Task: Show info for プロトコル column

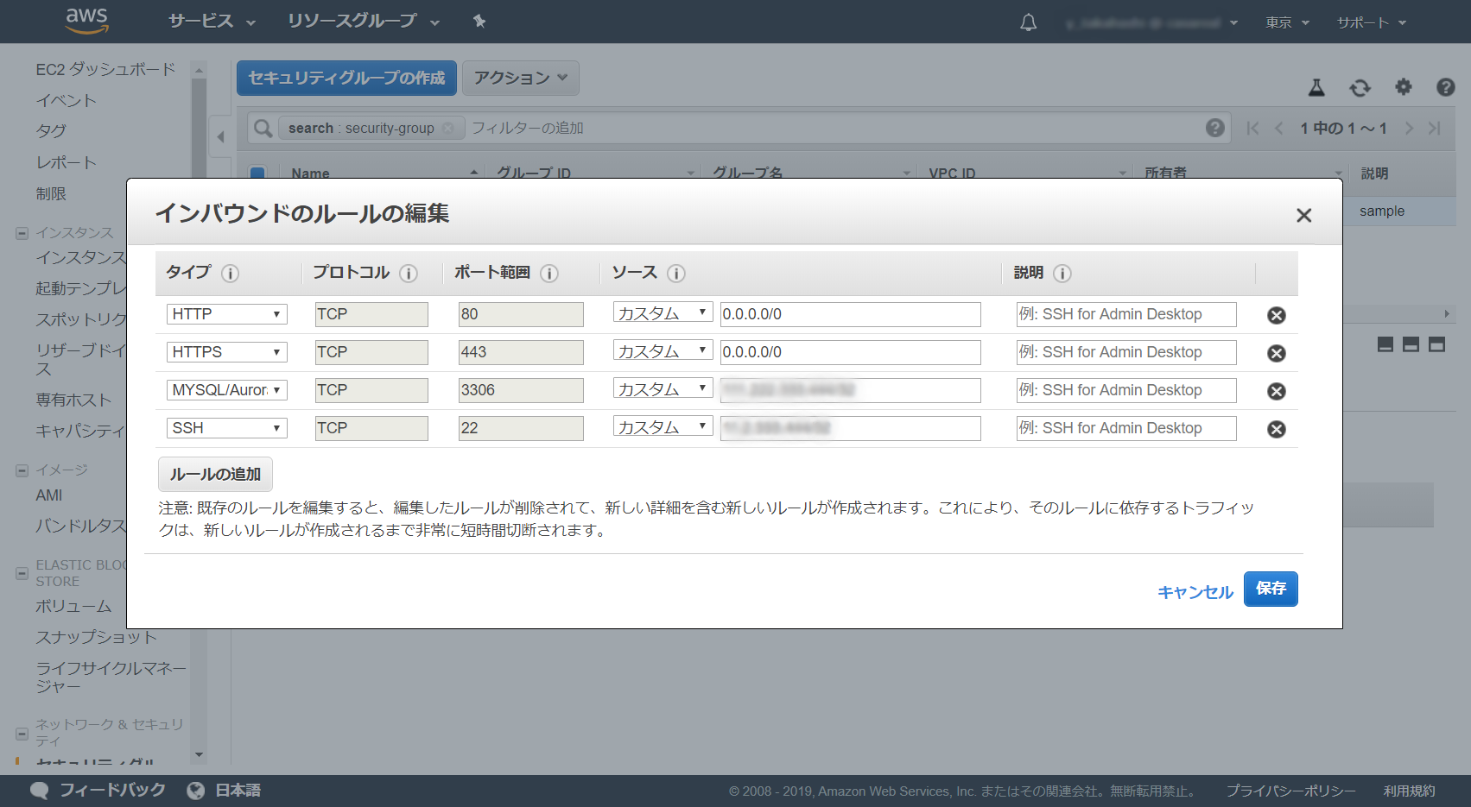Action: tap(409, 274)
